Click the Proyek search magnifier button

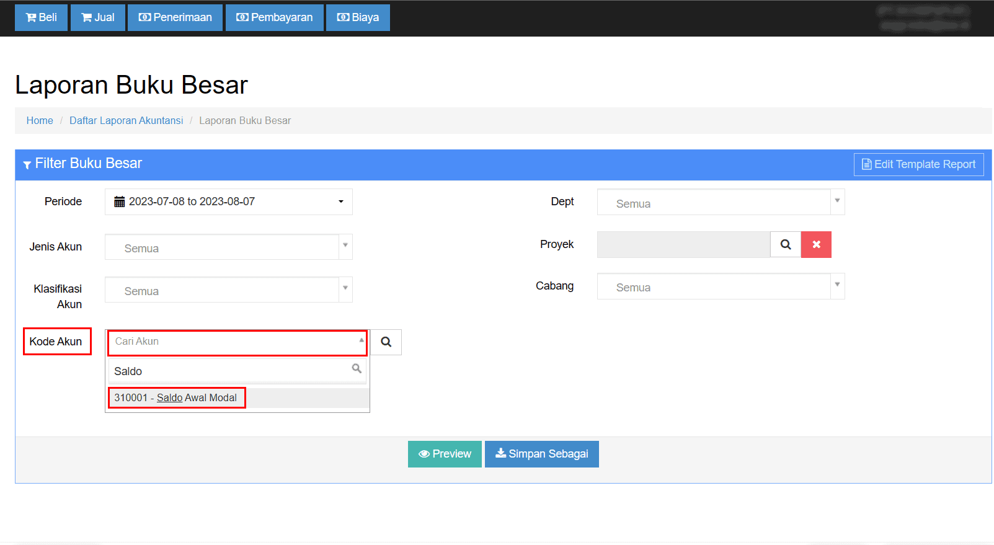click(785, 244)
